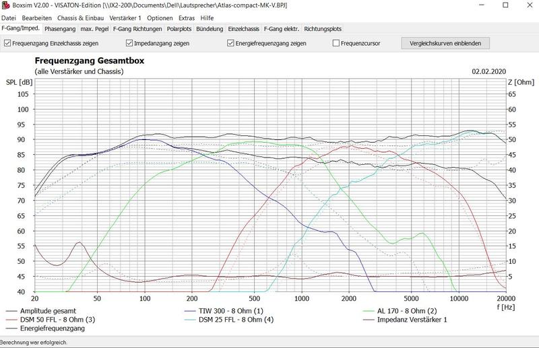539x348 pixels.
Task: Open the Einzelchassis tab
Action: coord(243,29)
